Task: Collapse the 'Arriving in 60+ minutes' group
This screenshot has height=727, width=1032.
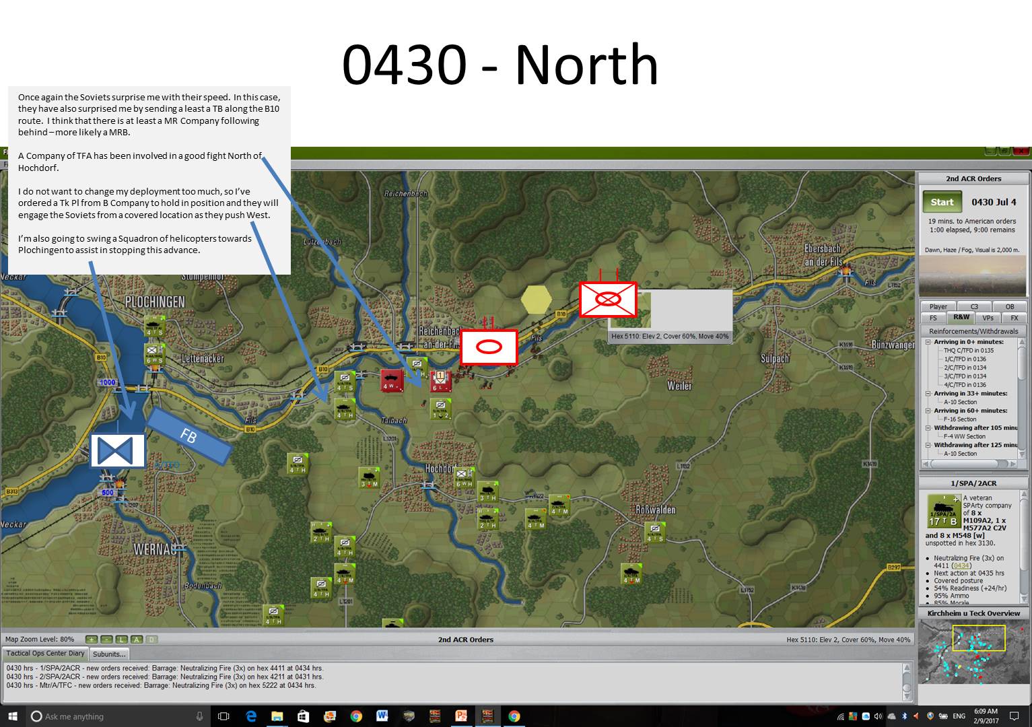Action: pyautogui.click(x=928, y=411)
